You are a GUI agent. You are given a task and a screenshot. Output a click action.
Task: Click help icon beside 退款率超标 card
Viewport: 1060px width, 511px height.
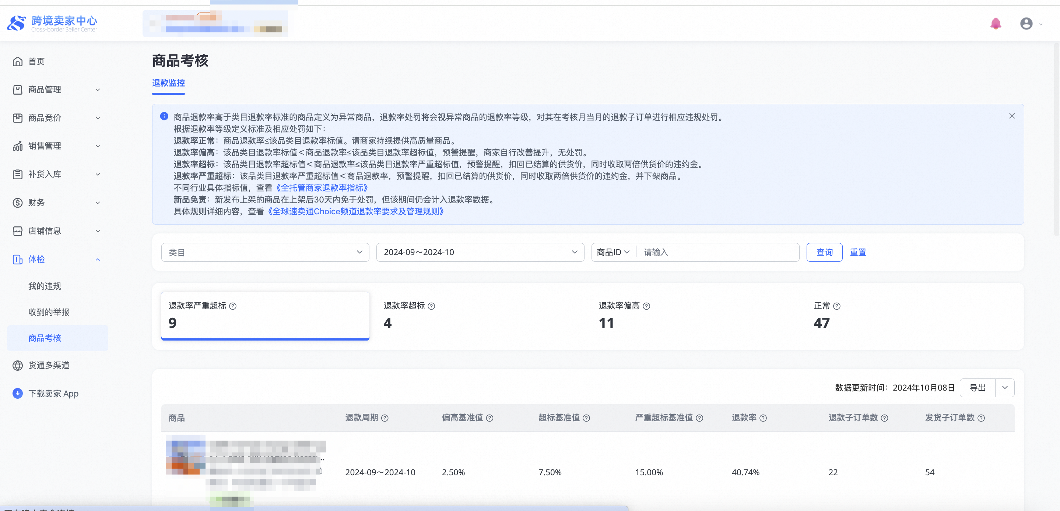pos(431,306)
